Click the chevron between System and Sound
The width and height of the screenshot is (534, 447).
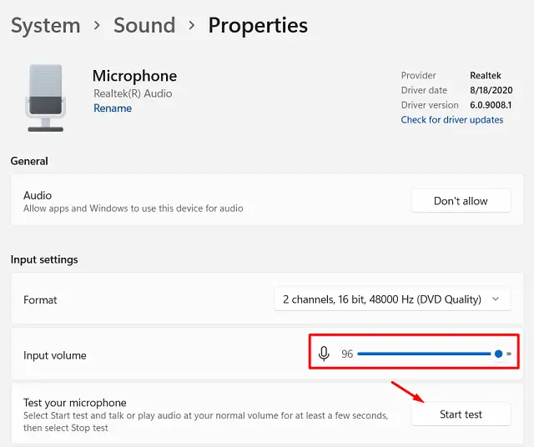pos(97,26)
